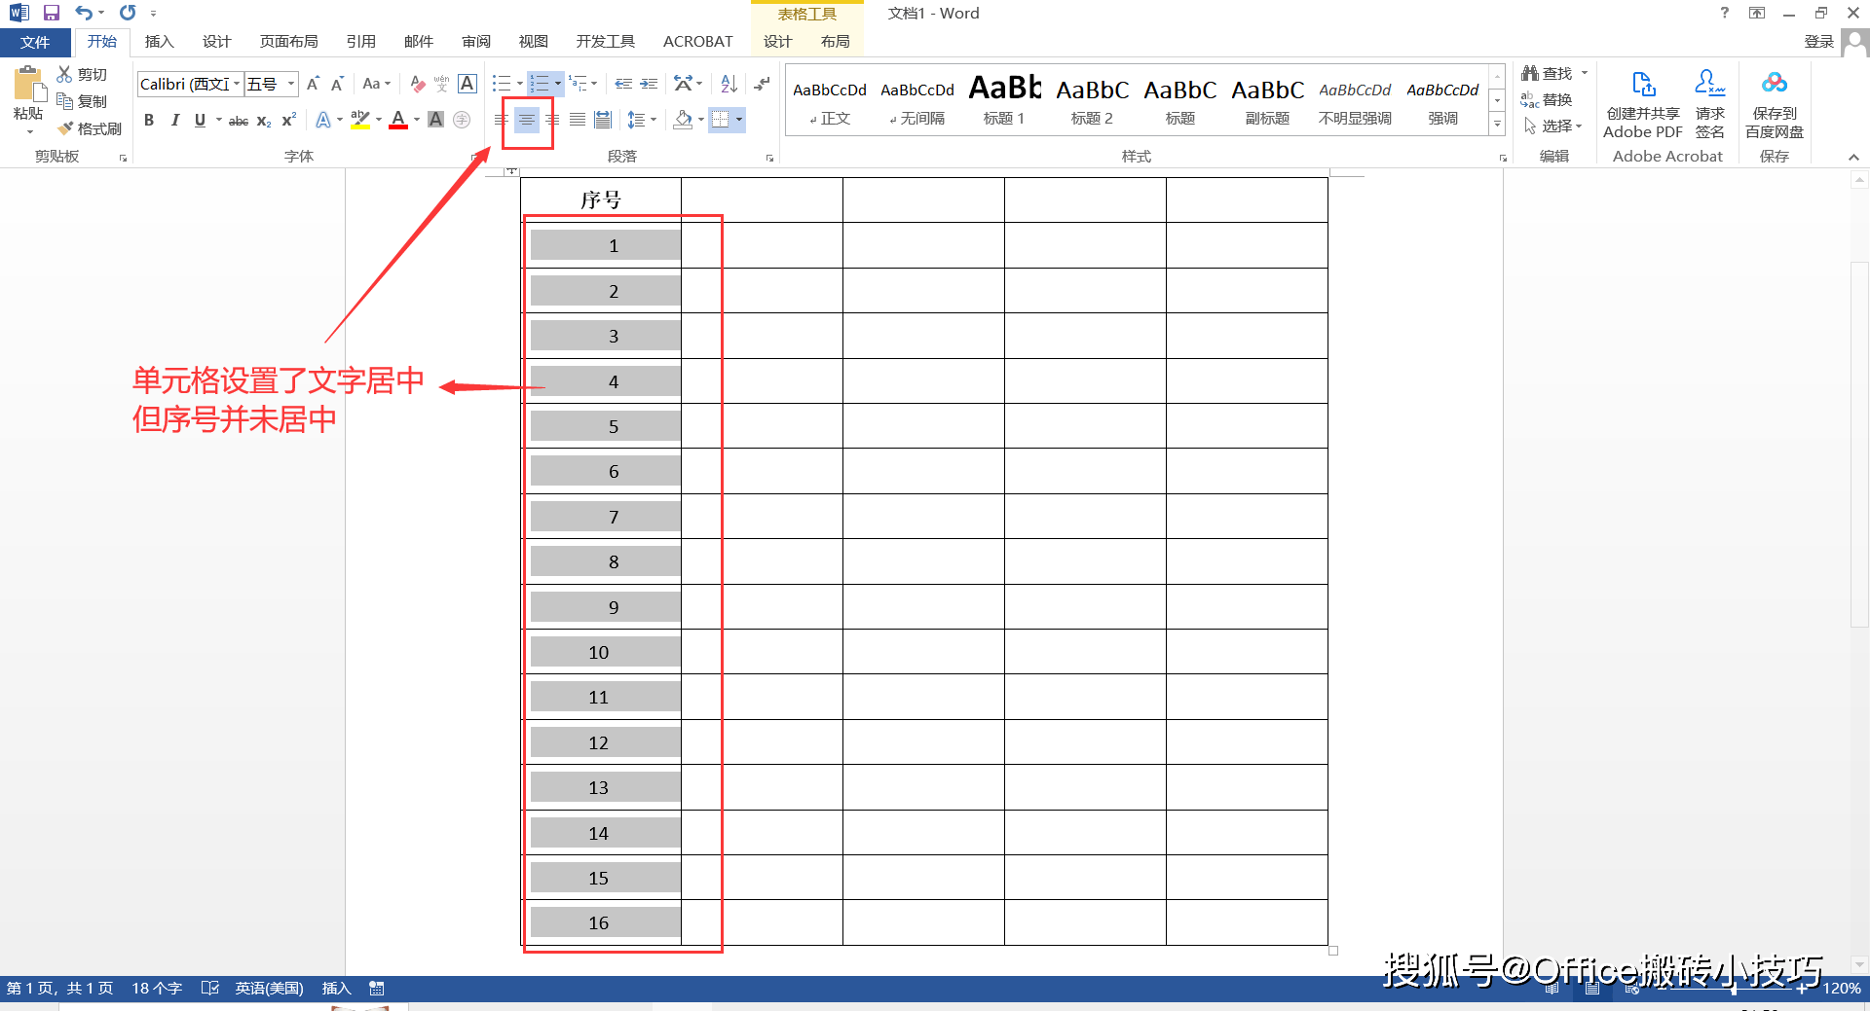Screen dimensions: 1870x1011
Task: Click the Distributed alignment icon
Action: 603,120
